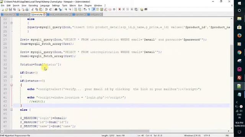Click the Zoom Out toolbar icon
This screenshot has height=137, width=245.
click(x=70, y=10)
